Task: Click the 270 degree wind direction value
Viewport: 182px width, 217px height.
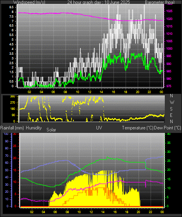Action: [x=12, y=103]
